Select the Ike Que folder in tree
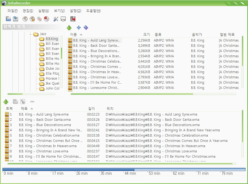The width and height of the screenshot is (248, 184). point(52,83)
